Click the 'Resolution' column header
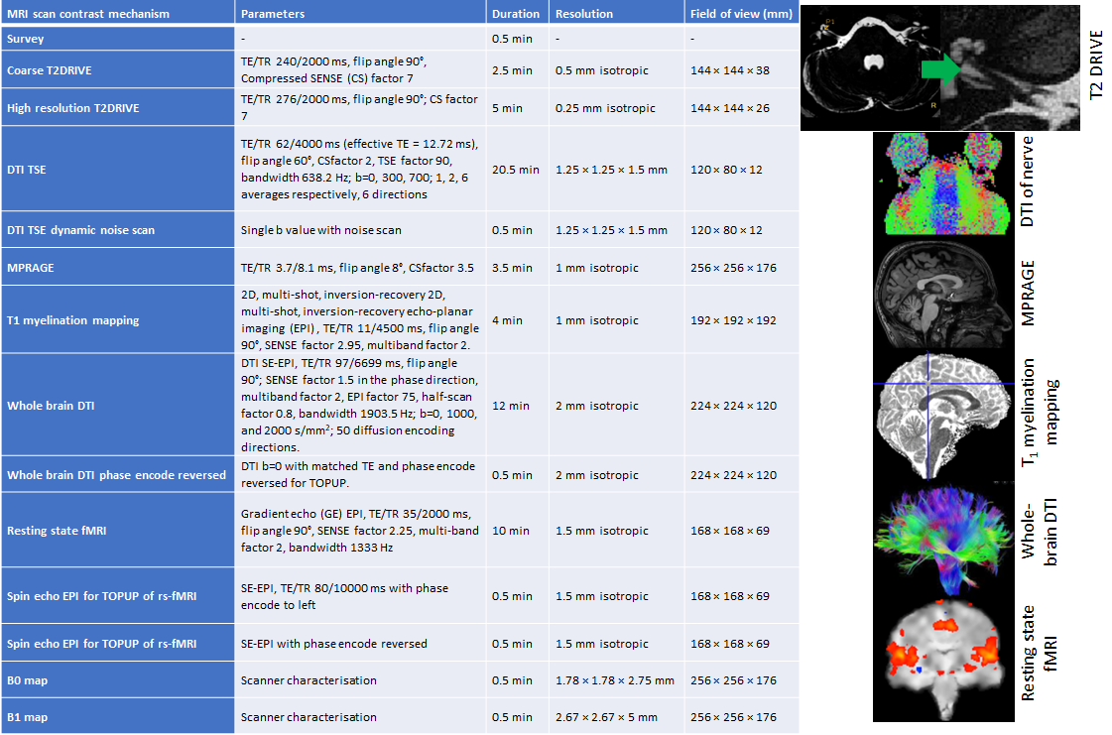 click(x=584, y=14)
